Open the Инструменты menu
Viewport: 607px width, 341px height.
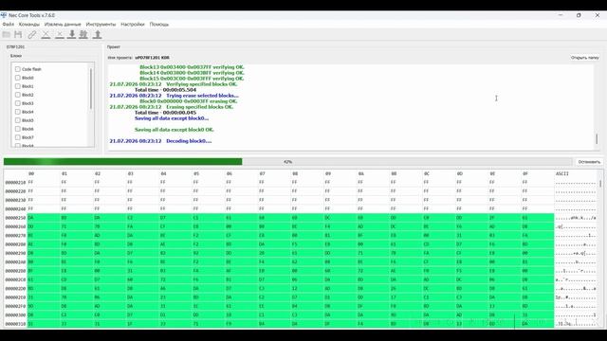click(101, 25)
